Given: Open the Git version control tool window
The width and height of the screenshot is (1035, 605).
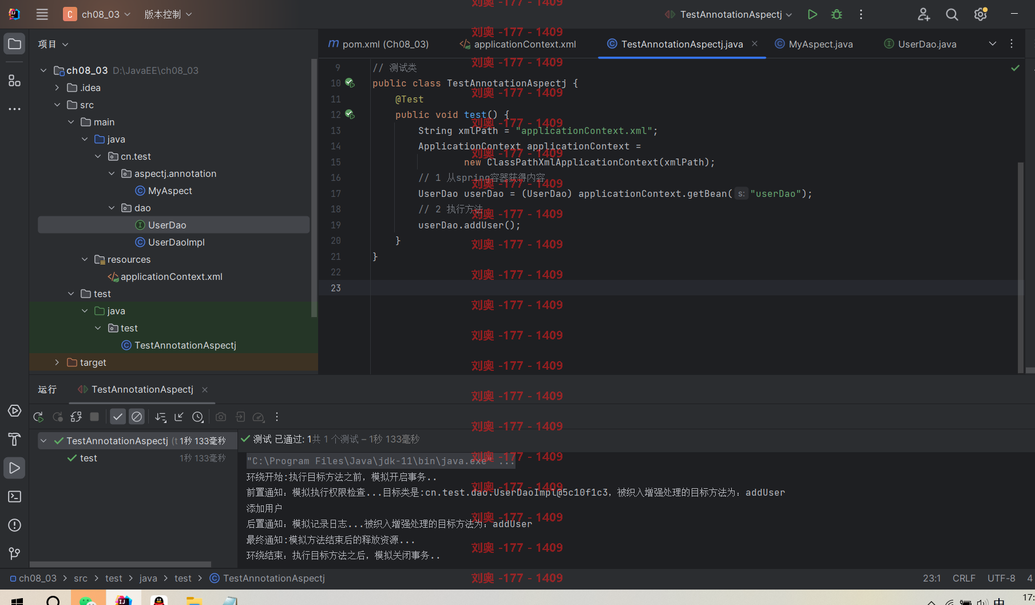Looking at the screenshot, I should [14, 553].
